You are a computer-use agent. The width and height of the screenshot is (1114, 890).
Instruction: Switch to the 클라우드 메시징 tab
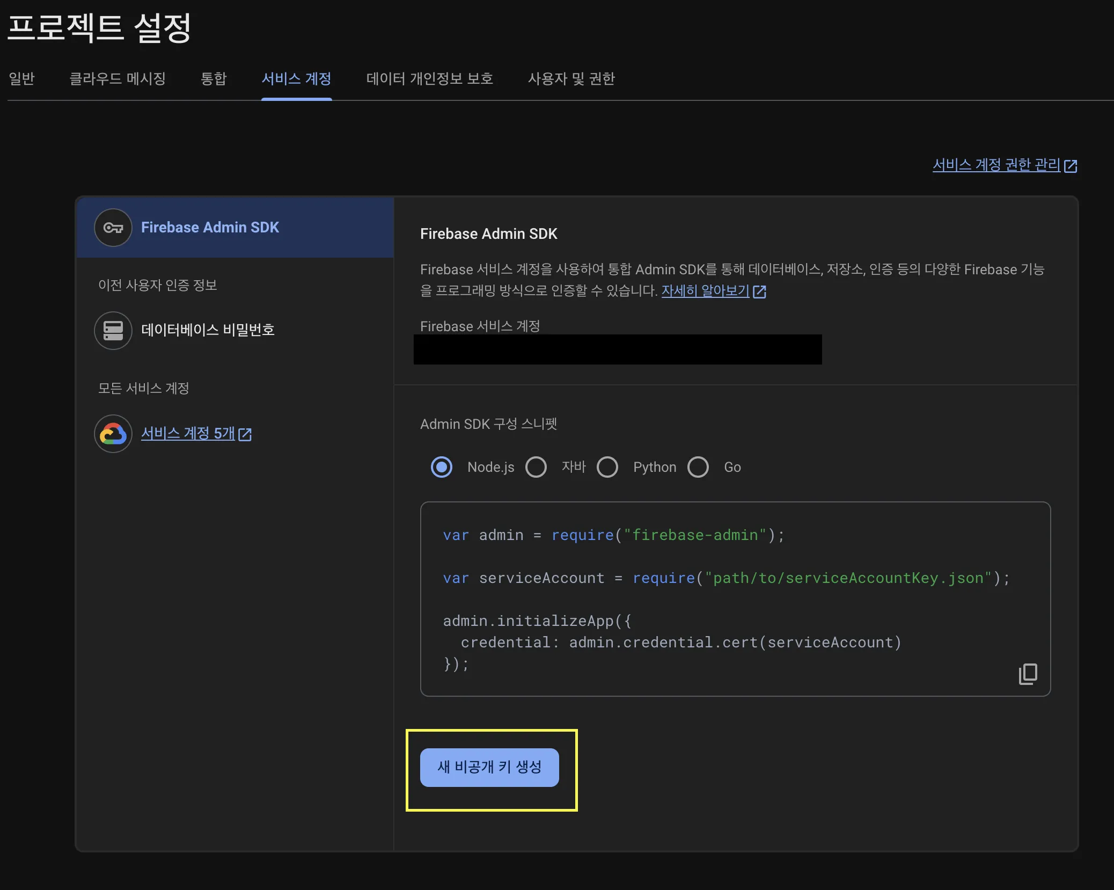[118, 79]
